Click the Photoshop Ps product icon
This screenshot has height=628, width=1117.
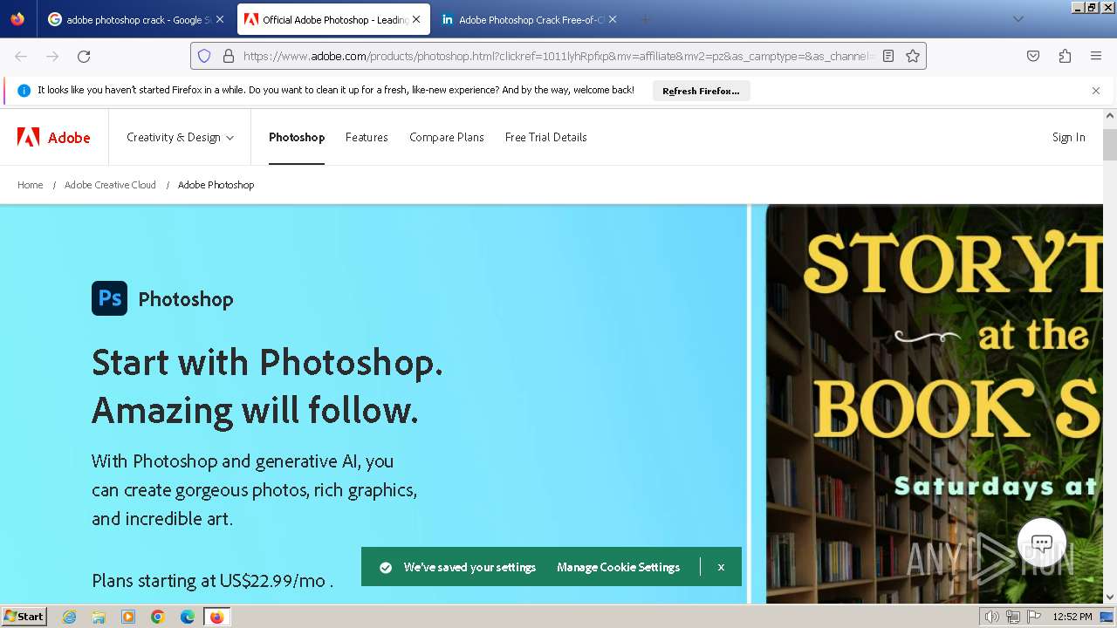coord(109,298)
